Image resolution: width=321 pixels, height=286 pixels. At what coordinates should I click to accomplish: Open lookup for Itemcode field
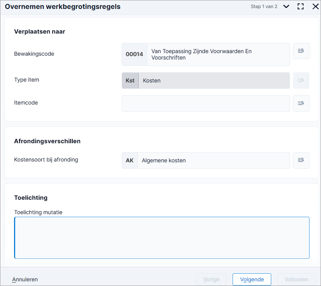point(301,103)
